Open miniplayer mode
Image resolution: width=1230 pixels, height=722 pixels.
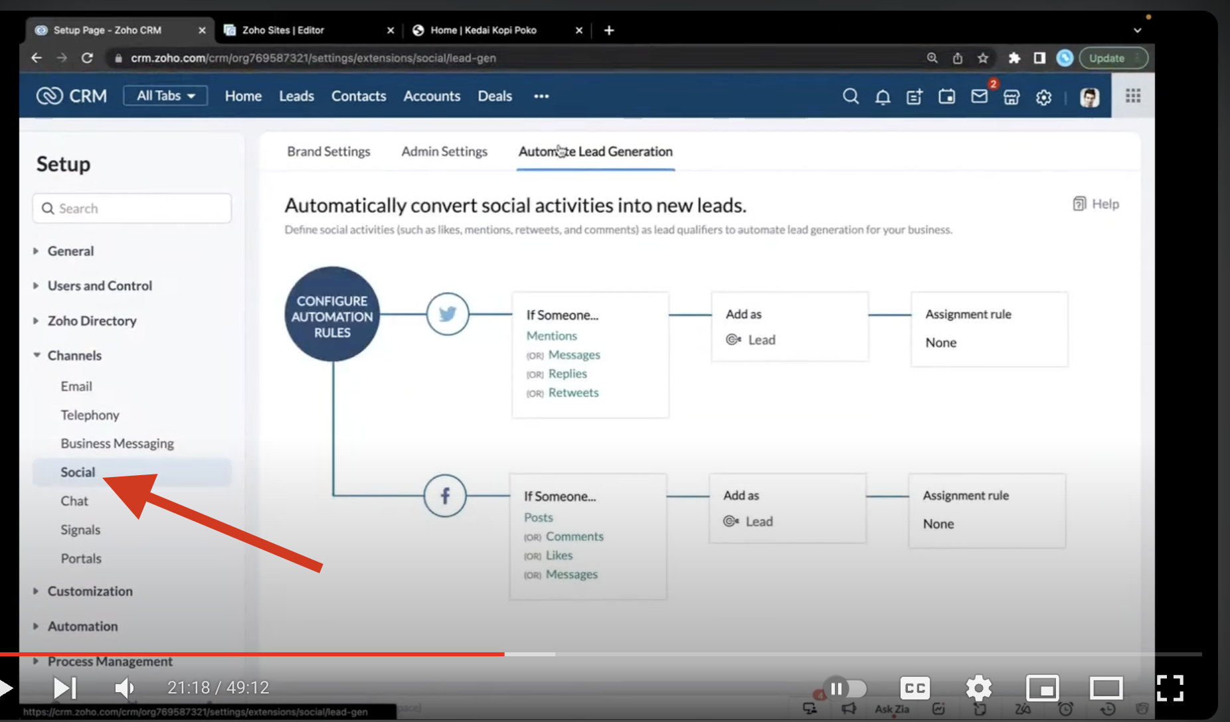coord(1043,688)
